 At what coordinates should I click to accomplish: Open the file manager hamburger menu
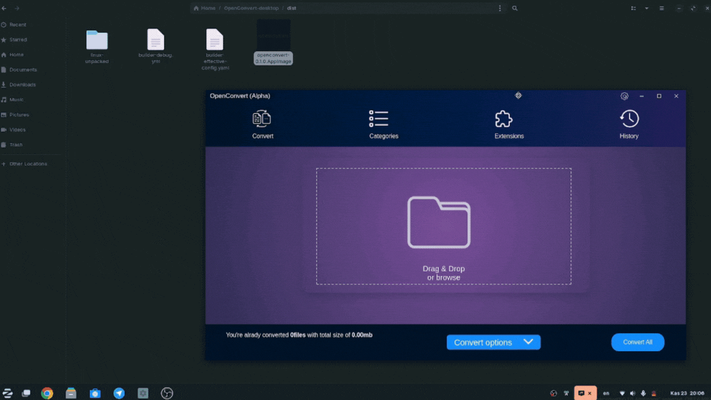(662, 8)
